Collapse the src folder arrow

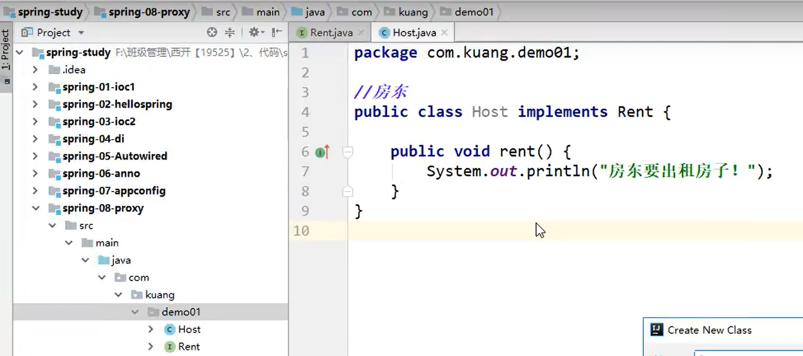point(52,226)
